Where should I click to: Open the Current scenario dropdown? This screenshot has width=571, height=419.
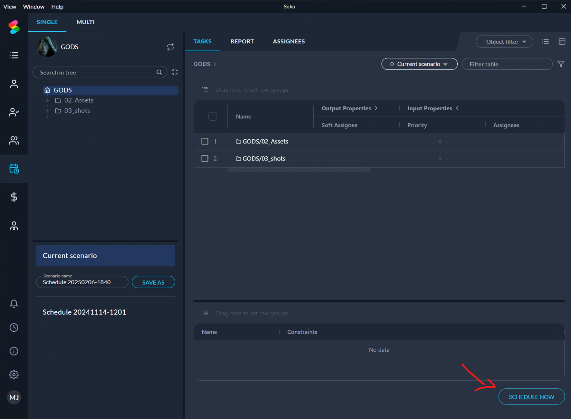[x=419, y=64]
